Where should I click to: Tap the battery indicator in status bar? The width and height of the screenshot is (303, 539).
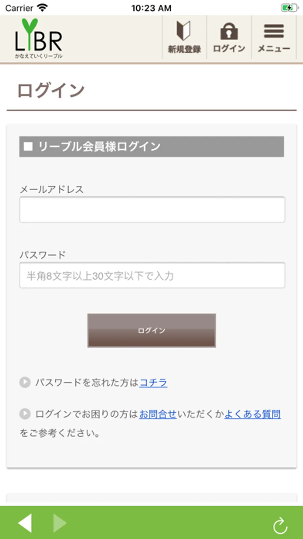click(289, 8)
